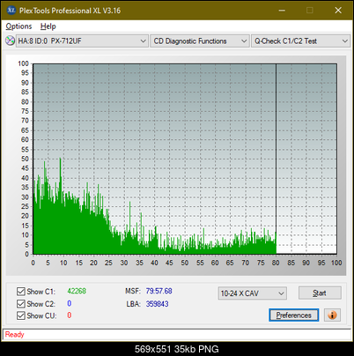Click the CU count value 0 in red

70,315
